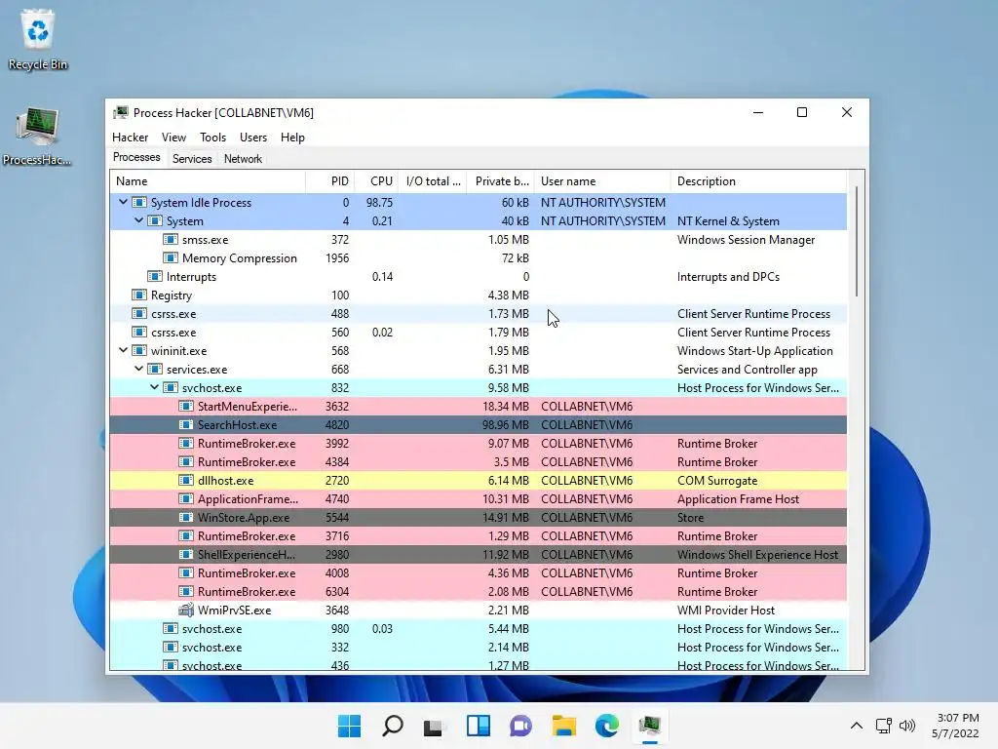Collapse the svchost.exe 832 node

pos(154,387)
